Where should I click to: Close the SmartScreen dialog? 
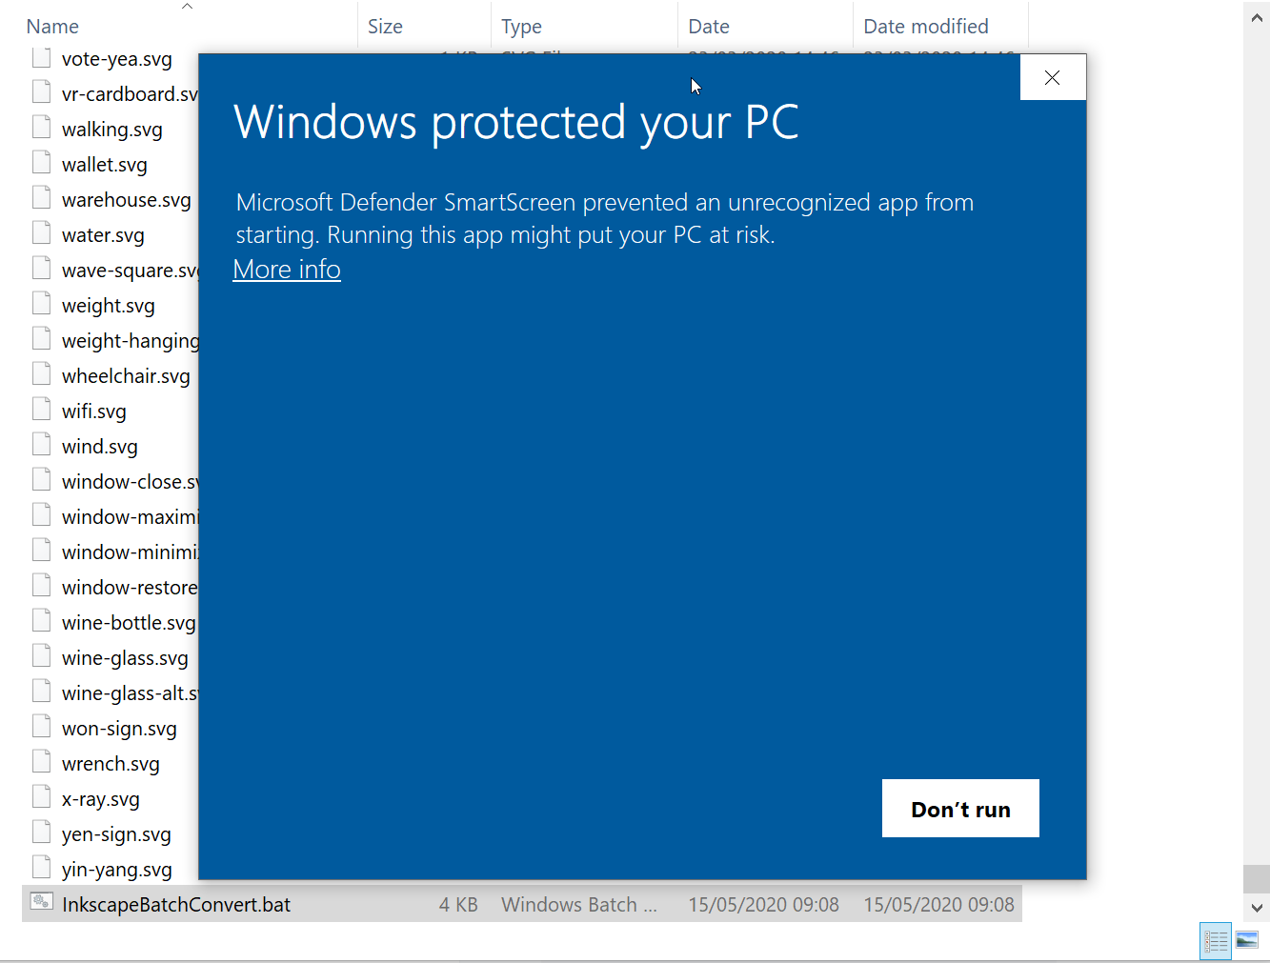click(1052, 78)
